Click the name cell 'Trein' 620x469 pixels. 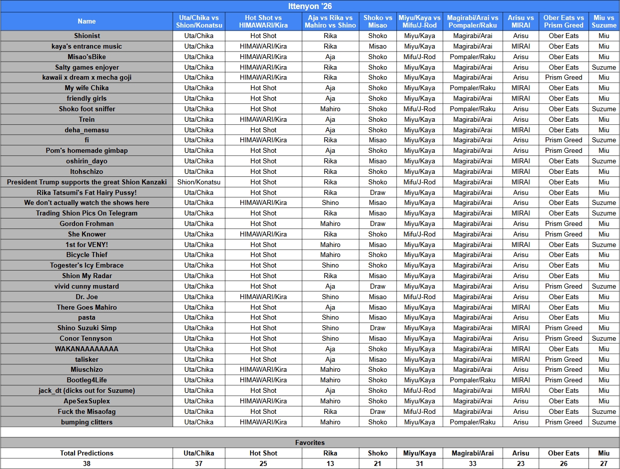click(87, 119)
